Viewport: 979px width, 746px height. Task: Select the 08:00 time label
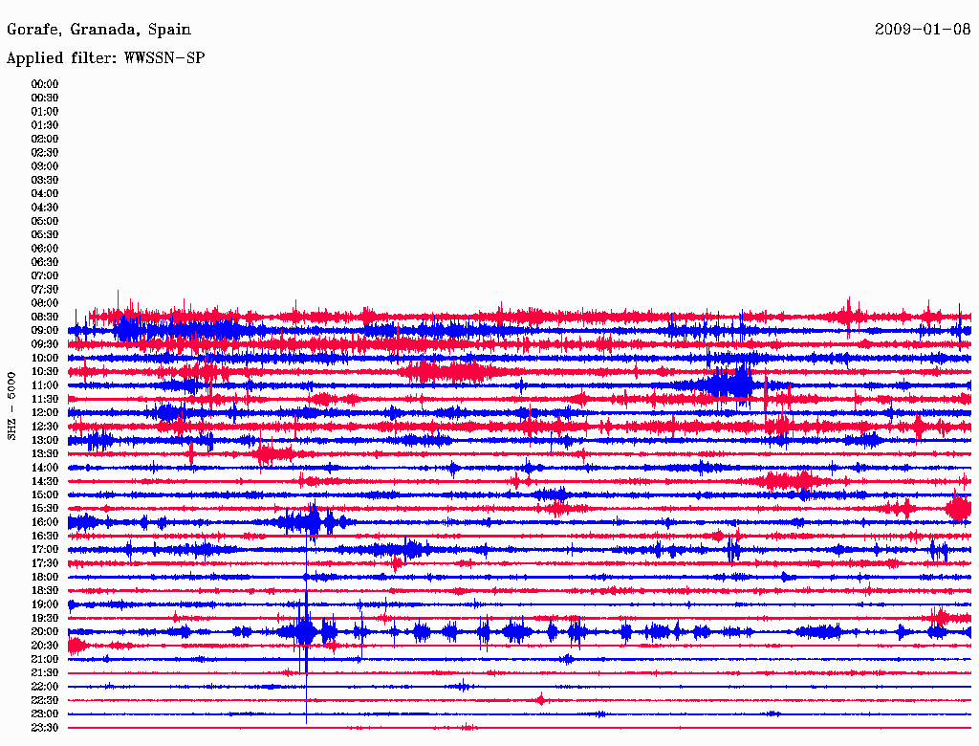tap(44, 303)
